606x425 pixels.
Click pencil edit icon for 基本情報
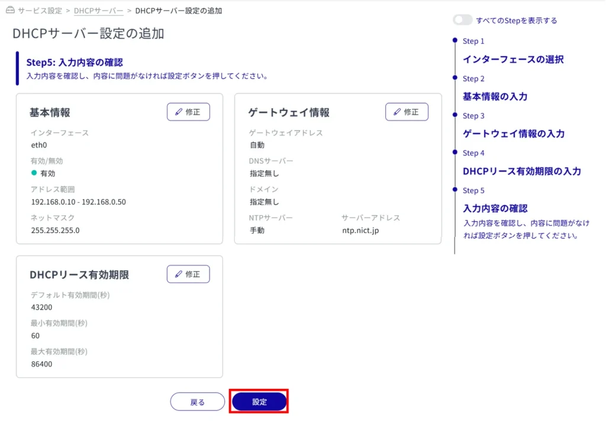179,112
